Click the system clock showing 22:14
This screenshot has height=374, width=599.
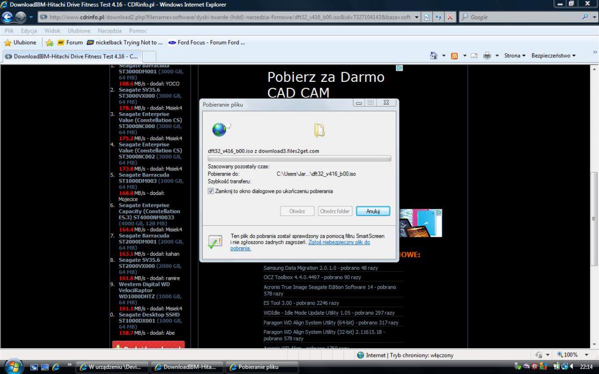587,367
